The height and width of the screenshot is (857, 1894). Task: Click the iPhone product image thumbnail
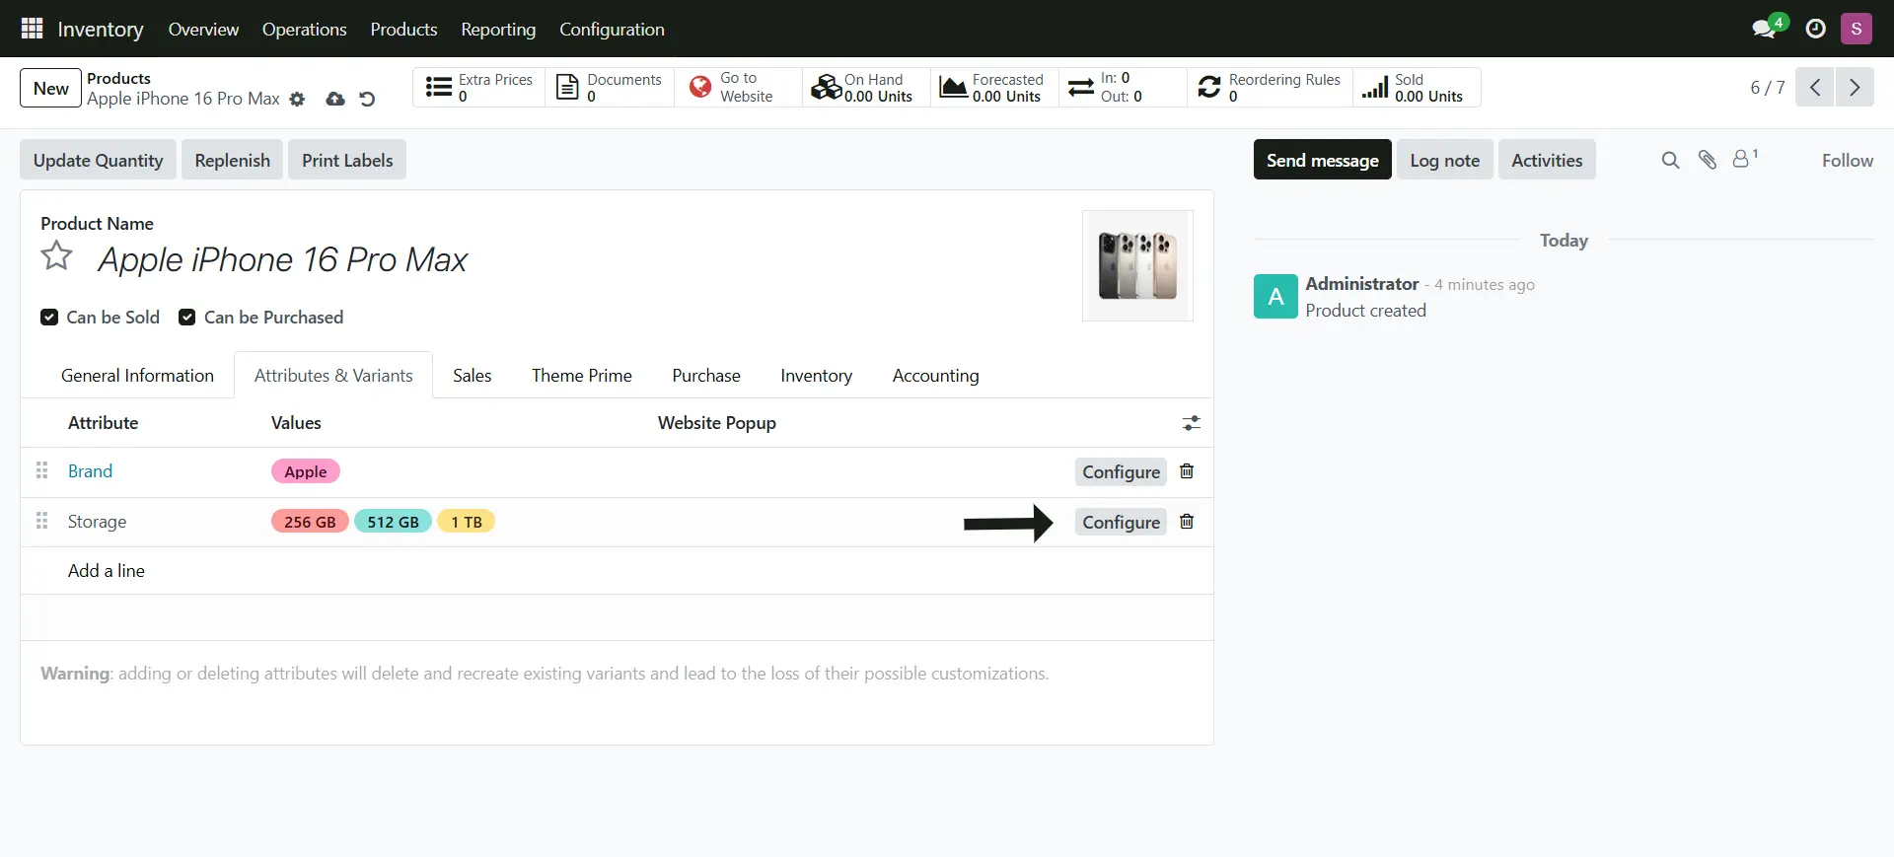tap(1137, 265)
